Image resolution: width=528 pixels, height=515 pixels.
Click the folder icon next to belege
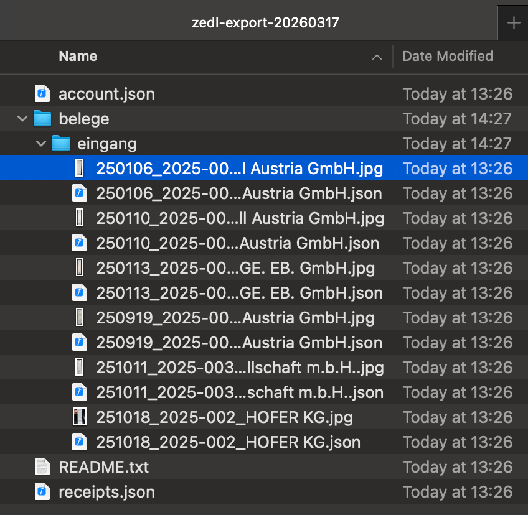[42, 118]
